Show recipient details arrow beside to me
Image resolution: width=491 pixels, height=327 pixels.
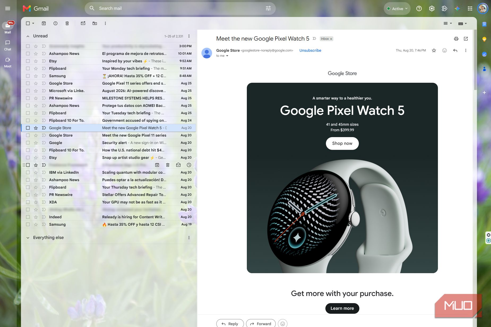pos(227,56)
